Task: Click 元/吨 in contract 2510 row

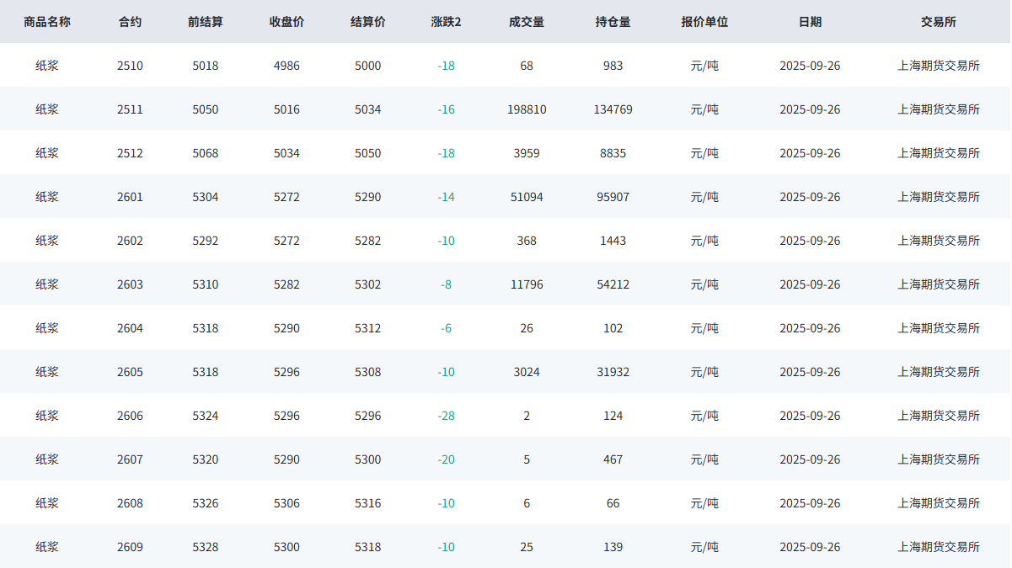Action: click(x=704, y=66)
